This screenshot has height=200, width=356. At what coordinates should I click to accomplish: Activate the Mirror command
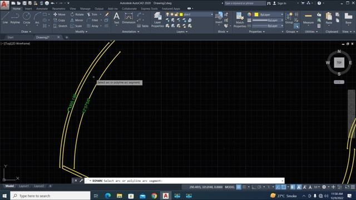(77, 20)
